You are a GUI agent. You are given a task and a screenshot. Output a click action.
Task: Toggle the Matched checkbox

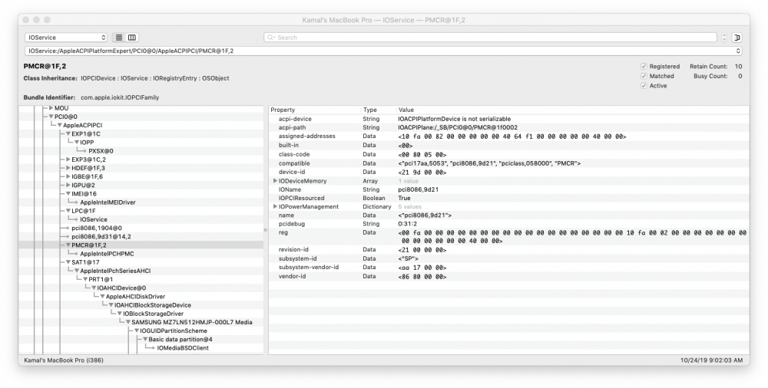pos(644,76)
